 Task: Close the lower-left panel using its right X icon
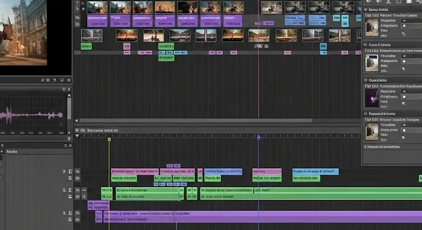tap(70, 146)
